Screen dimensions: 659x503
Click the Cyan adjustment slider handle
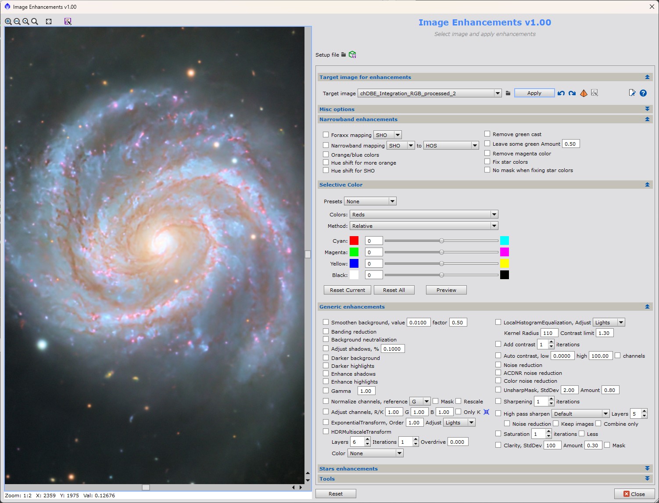pyautogui.click(x=442, y=241)
